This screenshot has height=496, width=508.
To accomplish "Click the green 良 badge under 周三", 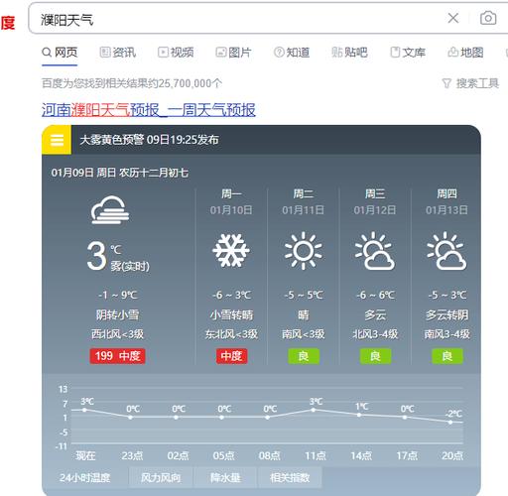I will point(375,356).
